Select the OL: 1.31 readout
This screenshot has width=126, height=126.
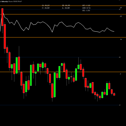coord(86,11)
